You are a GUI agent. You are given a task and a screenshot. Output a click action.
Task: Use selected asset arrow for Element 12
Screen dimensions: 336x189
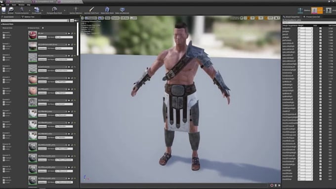tap(69, 167)
